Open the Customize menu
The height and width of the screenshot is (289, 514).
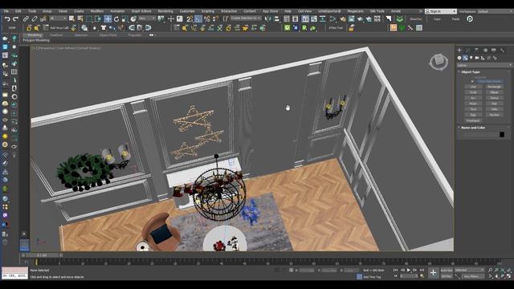[187, 11]
